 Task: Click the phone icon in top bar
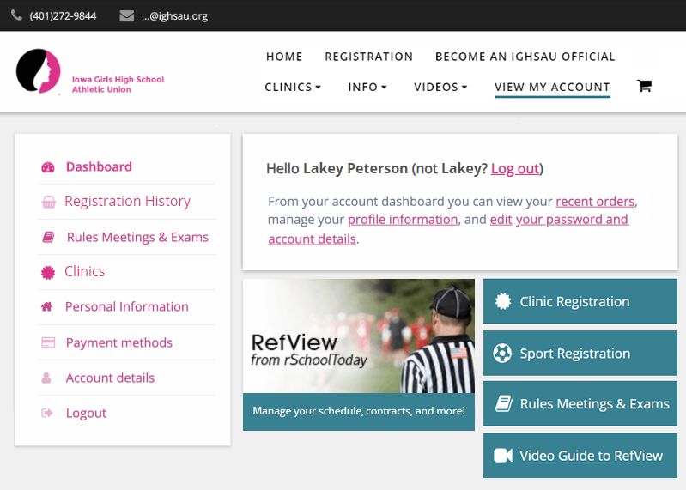click(16, 15)
